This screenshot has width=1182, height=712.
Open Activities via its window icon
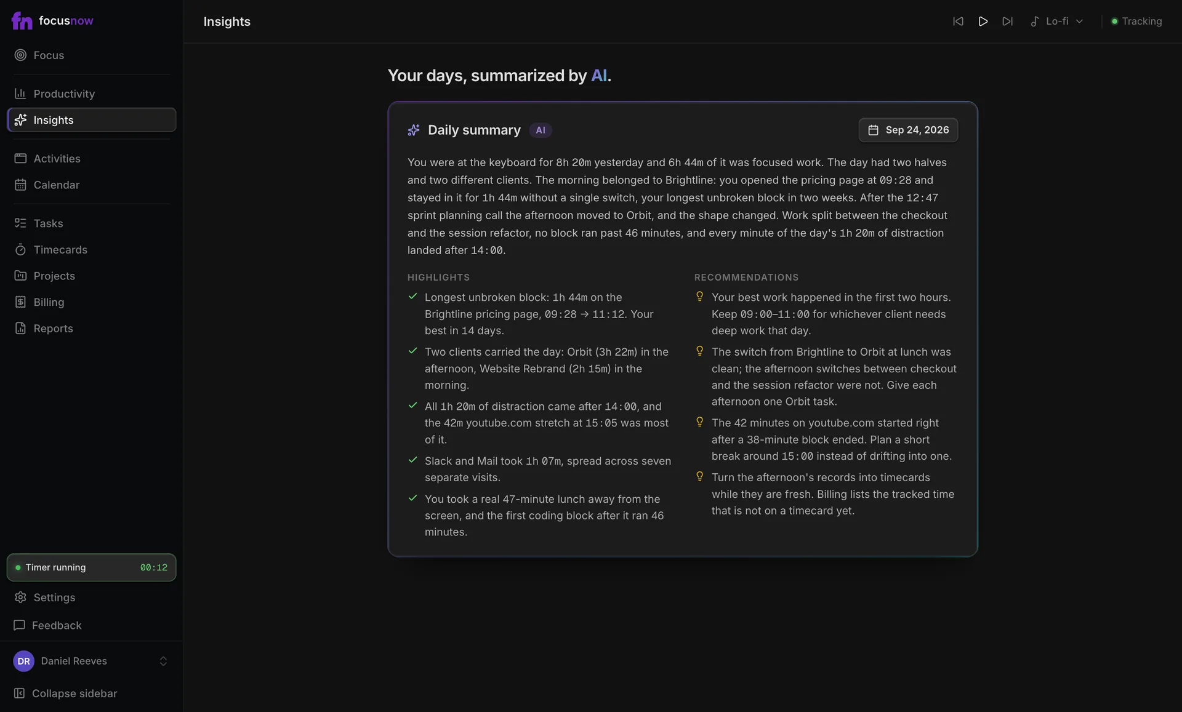20,158
